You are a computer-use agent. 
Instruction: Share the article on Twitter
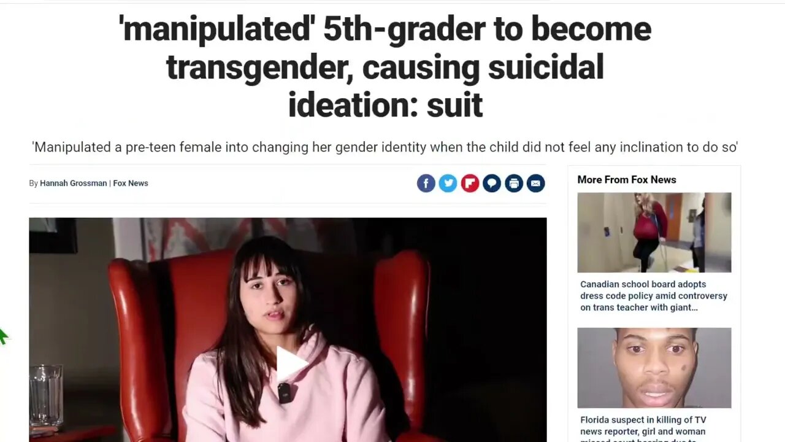[x=448, y=183]
